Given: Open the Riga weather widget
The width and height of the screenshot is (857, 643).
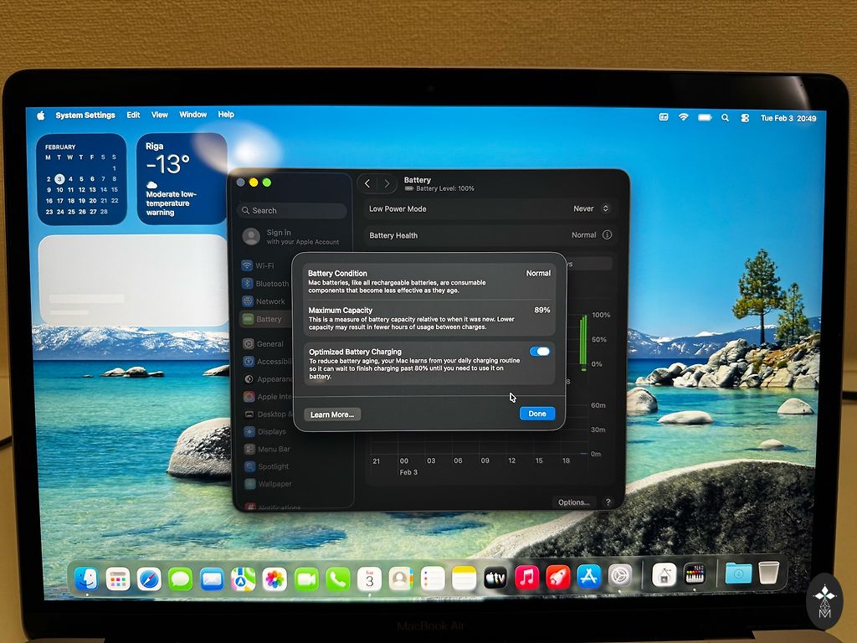Looking at the screenshot, I should (182, 178).
